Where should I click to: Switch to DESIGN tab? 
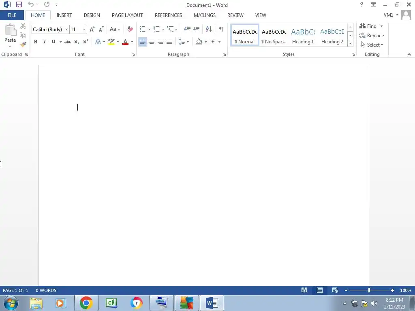click(92, 15)
